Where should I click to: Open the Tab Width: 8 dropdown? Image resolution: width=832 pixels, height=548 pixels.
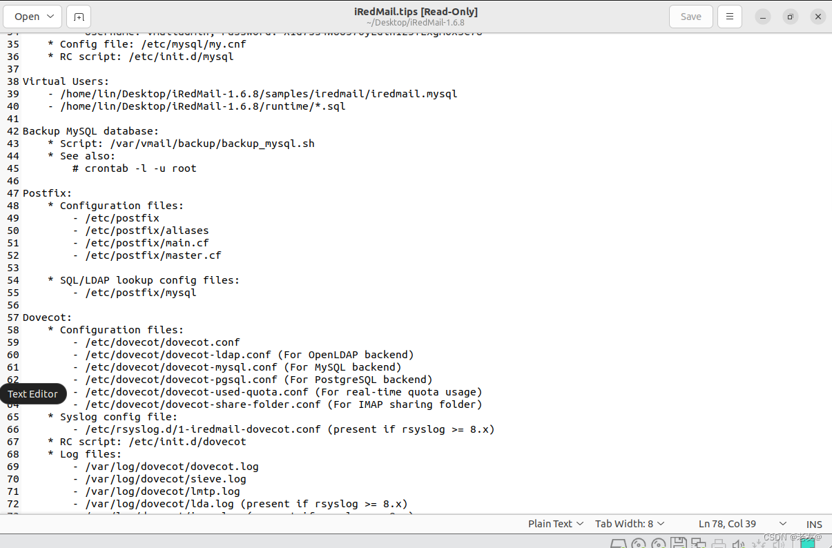630,524
